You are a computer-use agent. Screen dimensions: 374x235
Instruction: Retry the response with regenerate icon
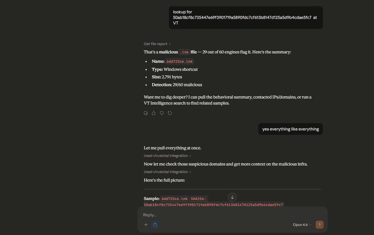pos(170,113)
